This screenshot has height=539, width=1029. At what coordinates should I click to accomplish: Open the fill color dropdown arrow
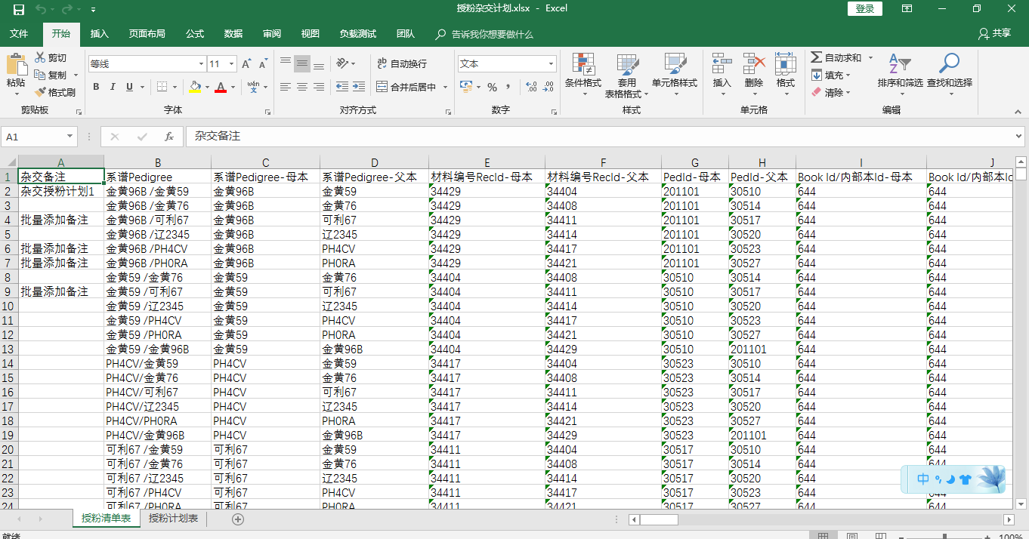[x=207, y=87]
